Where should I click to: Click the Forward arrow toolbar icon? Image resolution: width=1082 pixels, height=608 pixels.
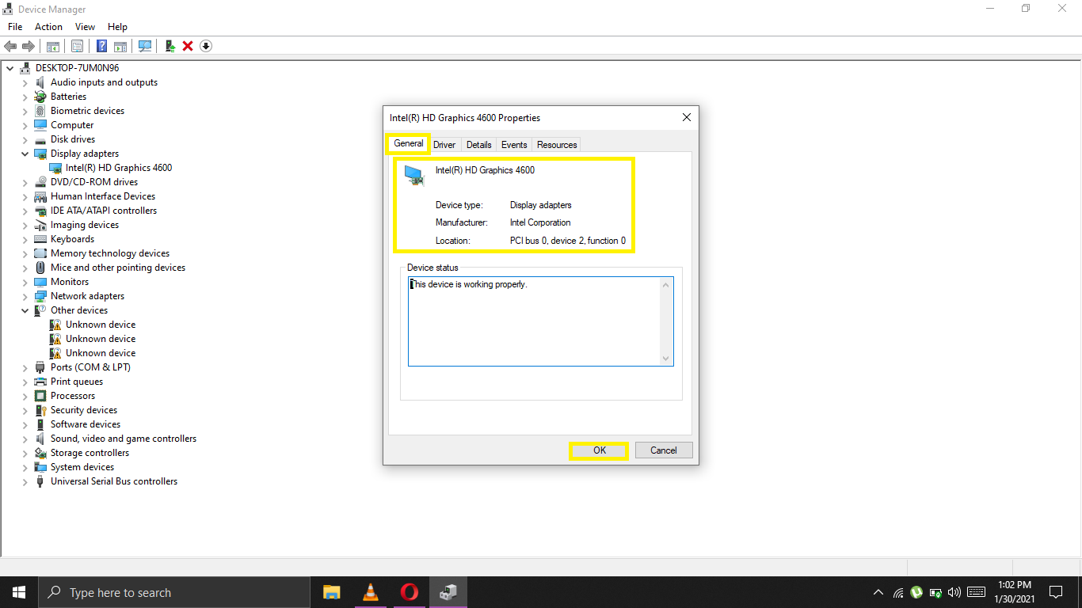pos(29,46)
